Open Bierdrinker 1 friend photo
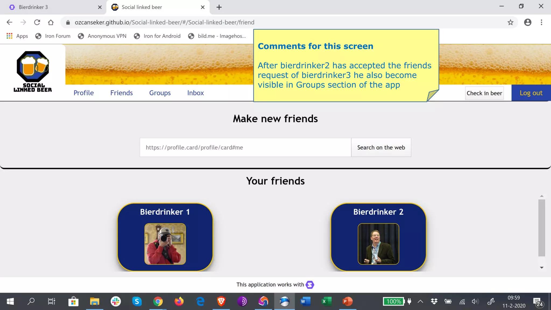The image size is (551, 310). point(165,244)
